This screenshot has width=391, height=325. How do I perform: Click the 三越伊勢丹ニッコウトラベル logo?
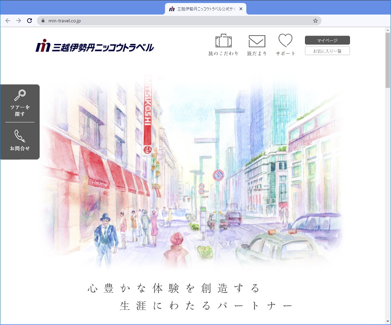pos(95,46)
